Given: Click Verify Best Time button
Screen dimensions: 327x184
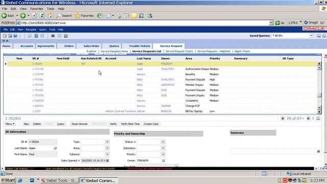Looking at the screenshot, I should (130, 124).
